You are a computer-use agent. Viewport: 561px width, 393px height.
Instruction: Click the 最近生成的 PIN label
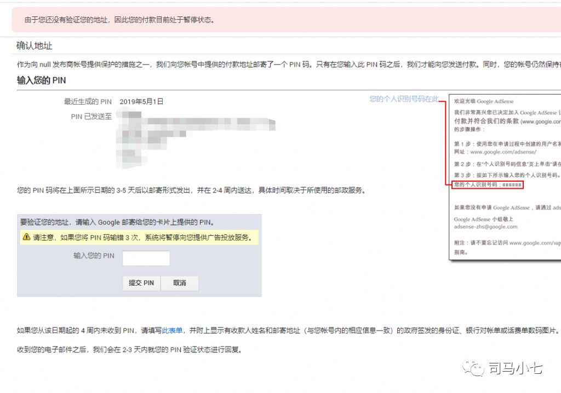click(88, 102)
